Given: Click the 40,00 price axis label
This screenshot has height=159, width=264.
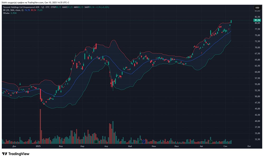Looking at the screenshot, I should coord(257,121).
